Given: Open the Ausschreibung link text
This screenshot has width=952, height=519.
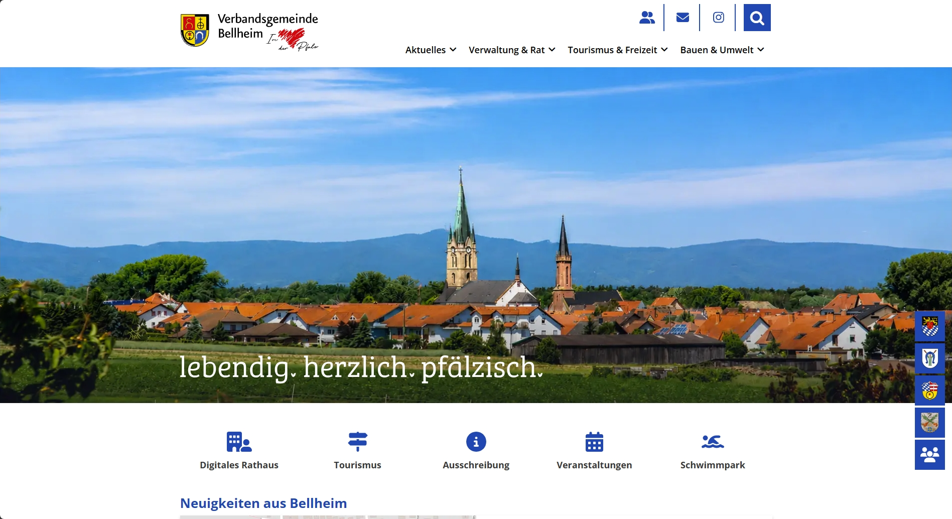Looking at the screenshot, I should pyautogui.click(x=476, y=465).
